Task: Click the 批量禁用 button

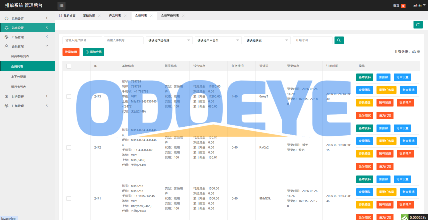Action: pos(71,52)
